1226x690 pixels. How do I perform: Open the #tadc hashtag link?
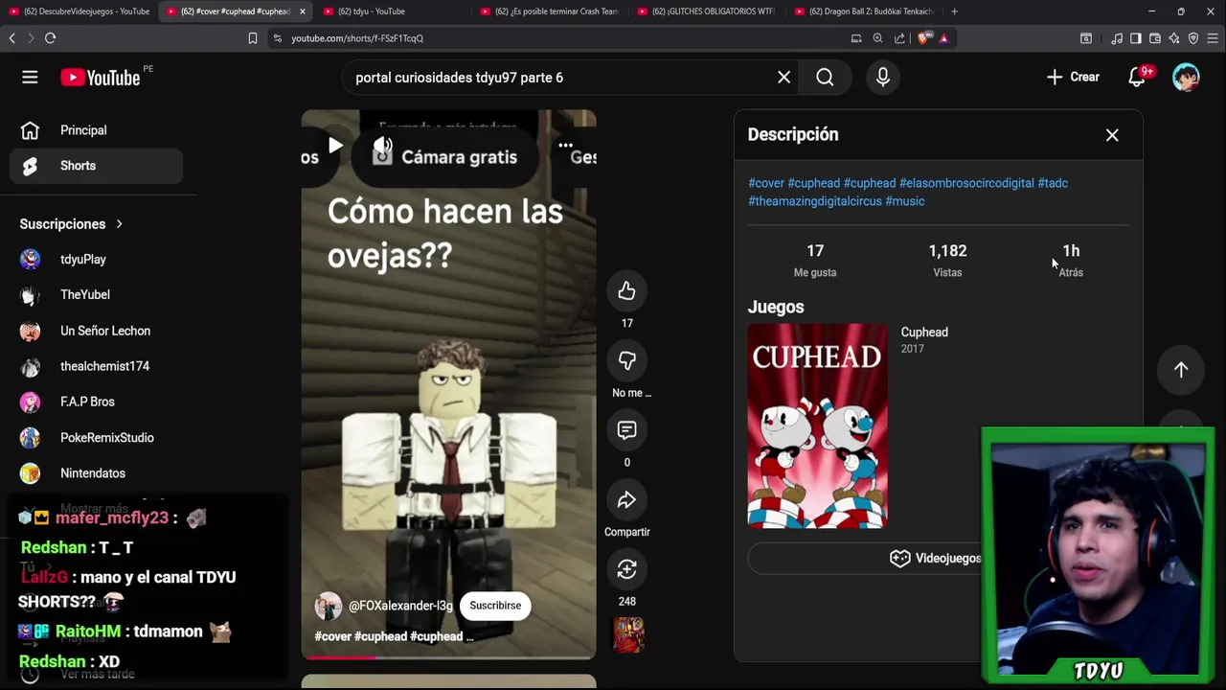coord(1053,183)
